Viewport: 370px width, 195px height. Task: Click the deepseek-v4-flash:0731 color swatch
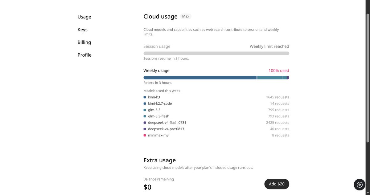click(x=145, y=123)
